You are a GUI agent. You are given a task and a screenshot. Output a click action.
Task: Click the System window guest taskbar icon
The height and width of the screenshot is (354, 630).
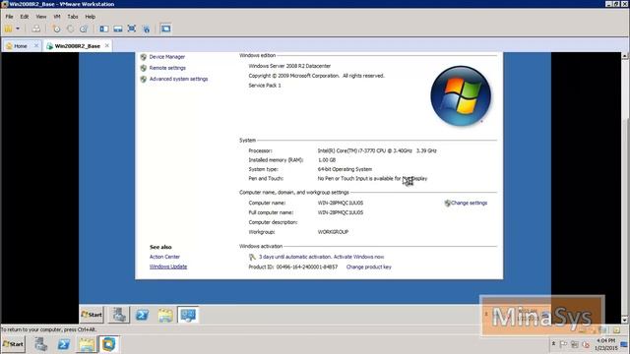coord(188,315)
